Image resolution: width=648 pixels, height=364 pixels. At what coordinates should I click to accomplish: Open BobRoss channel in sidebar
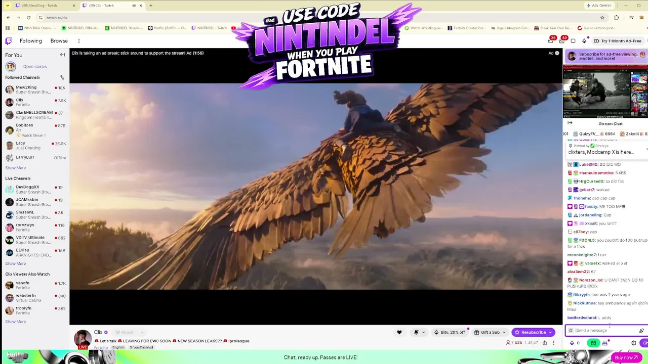[x=35, y=130]
